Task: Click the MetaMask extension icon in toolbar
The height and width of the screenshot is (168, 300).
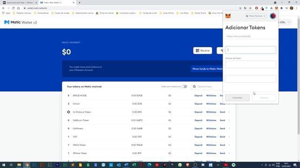Action: tap(277, 8)
